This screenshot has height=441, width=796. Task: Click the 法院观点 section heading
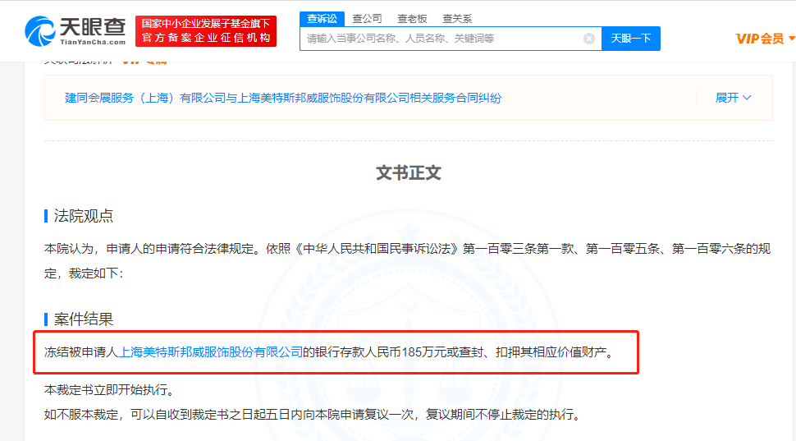coord(83,216)
